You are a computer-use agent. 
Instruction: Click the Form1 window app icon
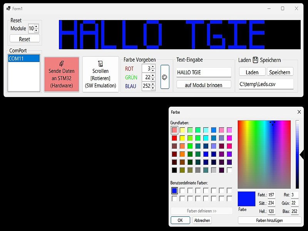8,8
